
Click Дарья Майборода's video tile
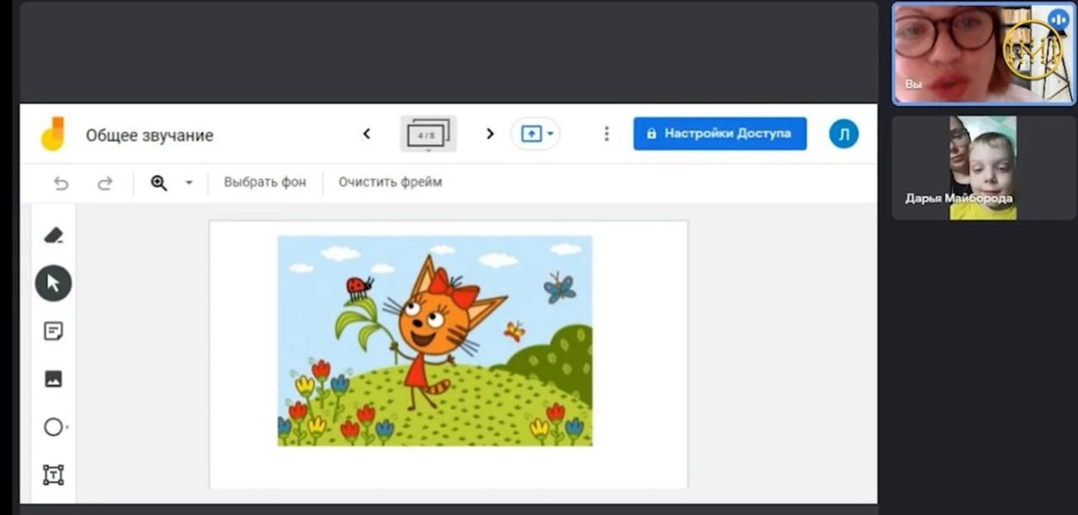tap(984, 168)
